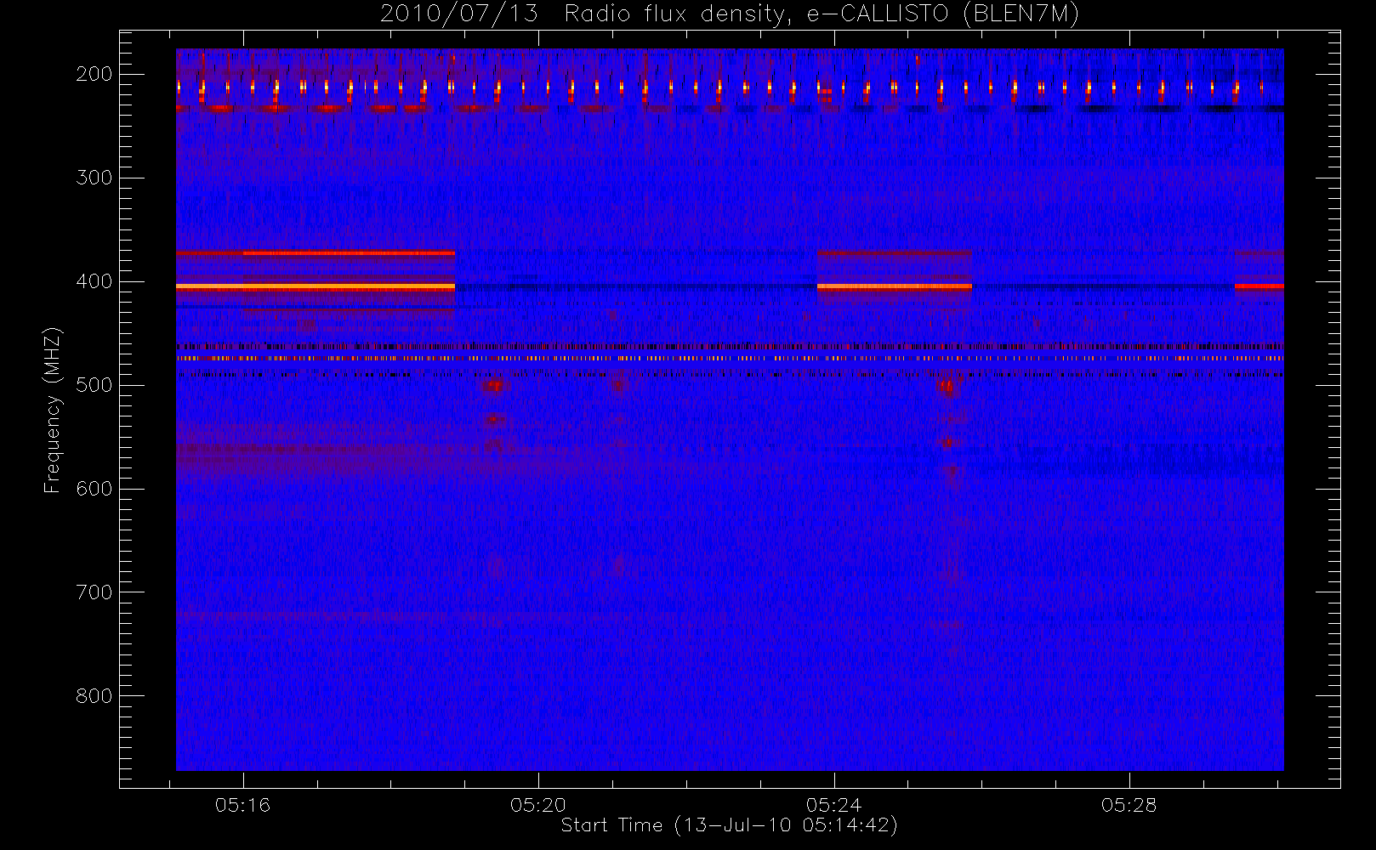Click the 05:16 time tick label
Screen dimensions: 1376x850
(242, 804)
